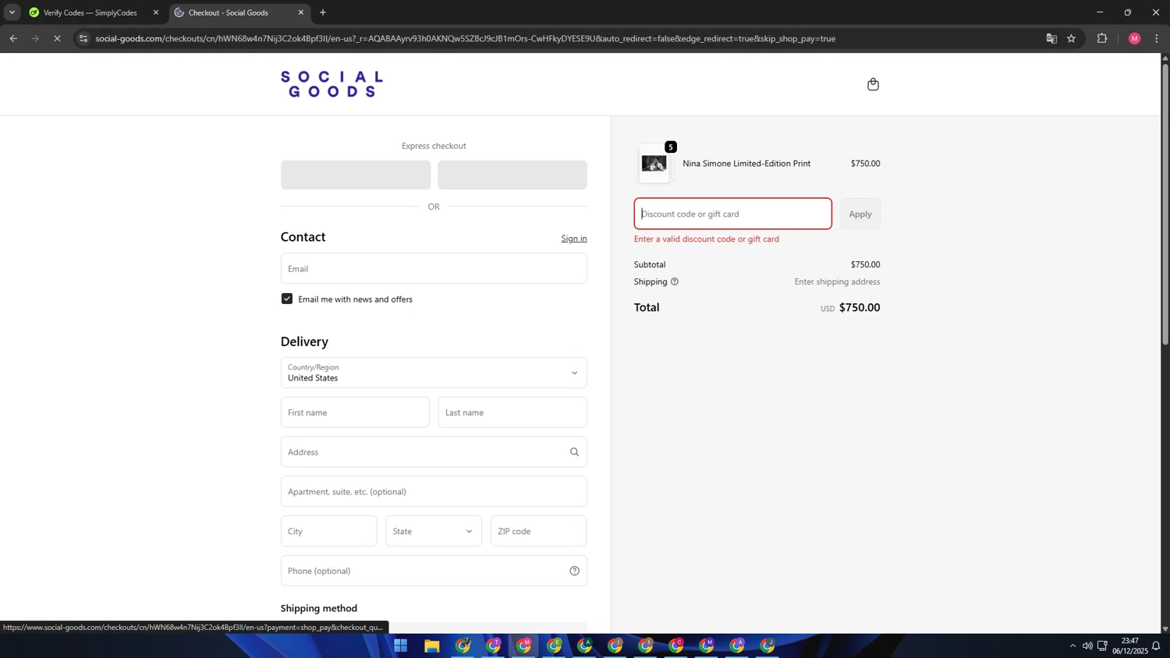Stop page loading in browser toolbar

click(57, 38)
